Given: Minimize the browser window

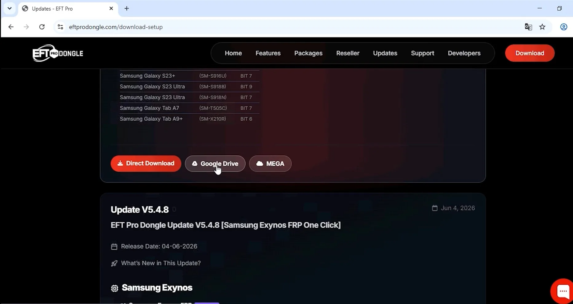Looking at the screenshot, I should point(539,8).
